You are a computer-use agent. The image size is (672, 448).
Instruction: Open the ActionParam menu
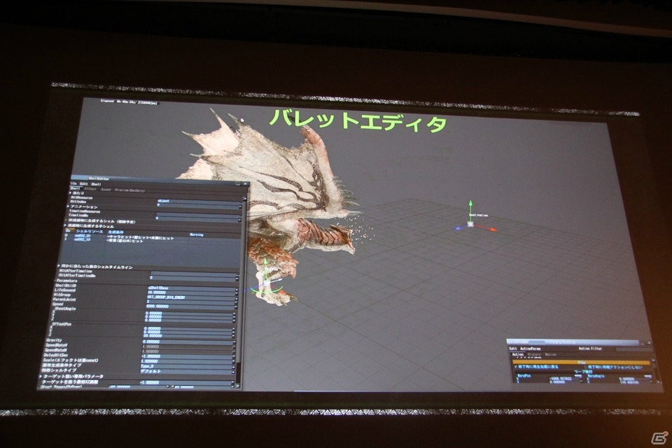point(530,349)
